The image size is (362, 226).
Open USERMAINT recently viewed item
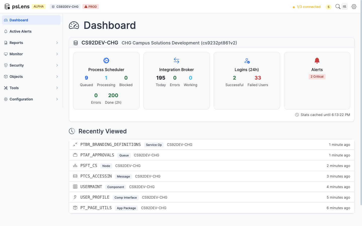[212, 187]
